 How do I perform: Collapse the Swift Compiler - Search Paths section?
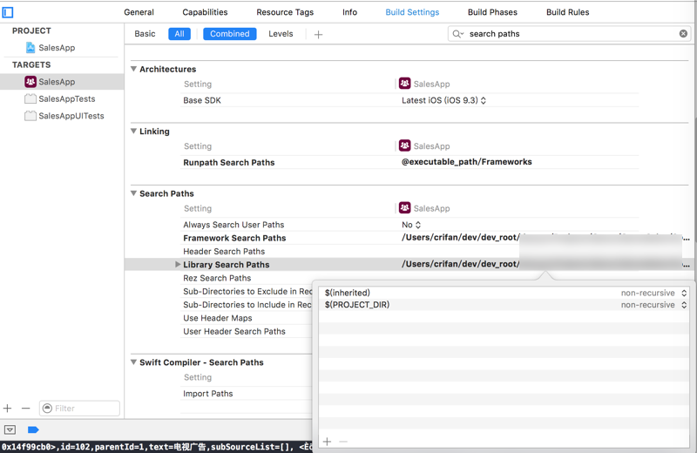tap(133, 362)
